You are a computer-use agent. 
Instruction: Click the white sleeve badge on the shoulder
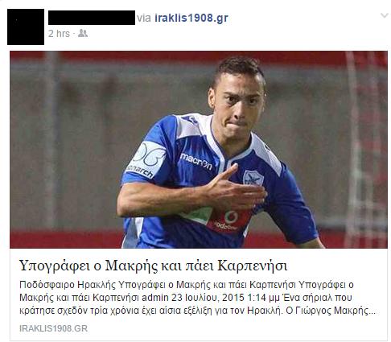pyautogui.click(x=146, y=160)
